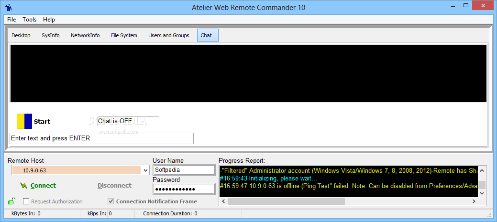Close the Remote Commander window
This screenshot has width=497, height=222.
(x=484, y=5)
